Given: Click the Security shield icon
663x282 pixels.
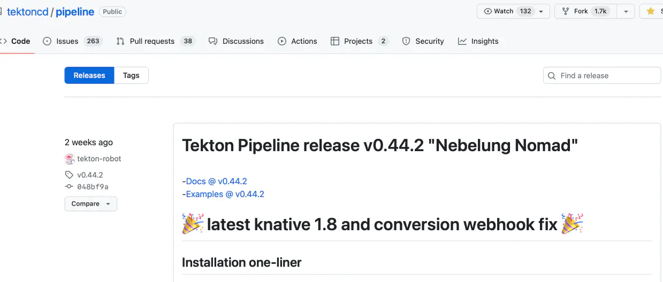Looking at the screenshot, I should 406,41.
